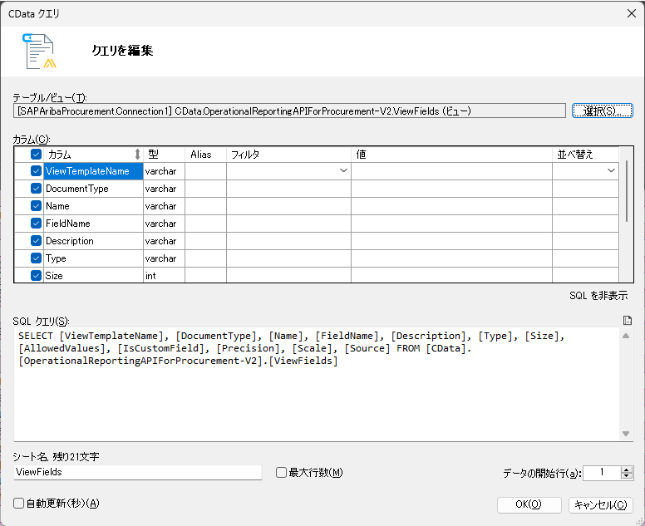Click the シート名 field containing ViewFields

137,472
